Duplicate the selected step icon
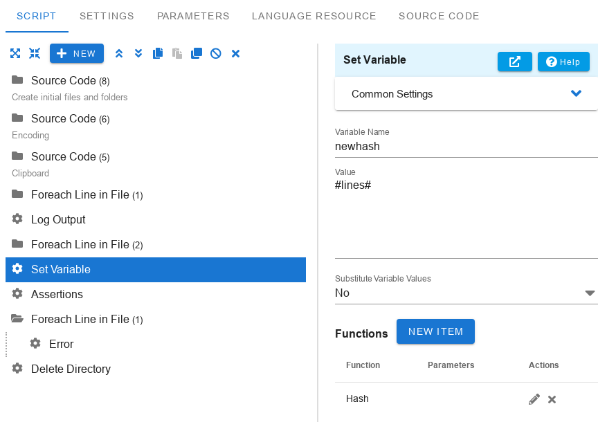Image resolution: width=607 pixels, height=422 pixels. pyautogui.click(x=197, y=53)
